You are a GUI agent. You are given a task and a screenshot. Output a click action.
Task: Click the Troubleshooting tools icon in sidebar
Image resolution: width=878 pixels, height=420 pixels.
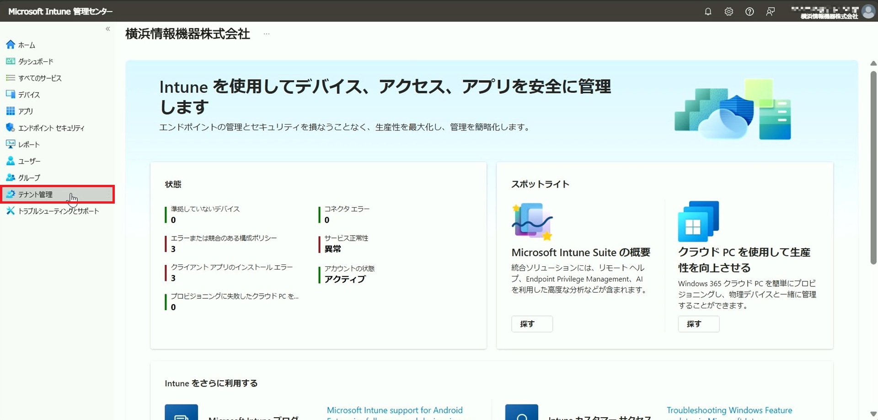tap(11, 210)
